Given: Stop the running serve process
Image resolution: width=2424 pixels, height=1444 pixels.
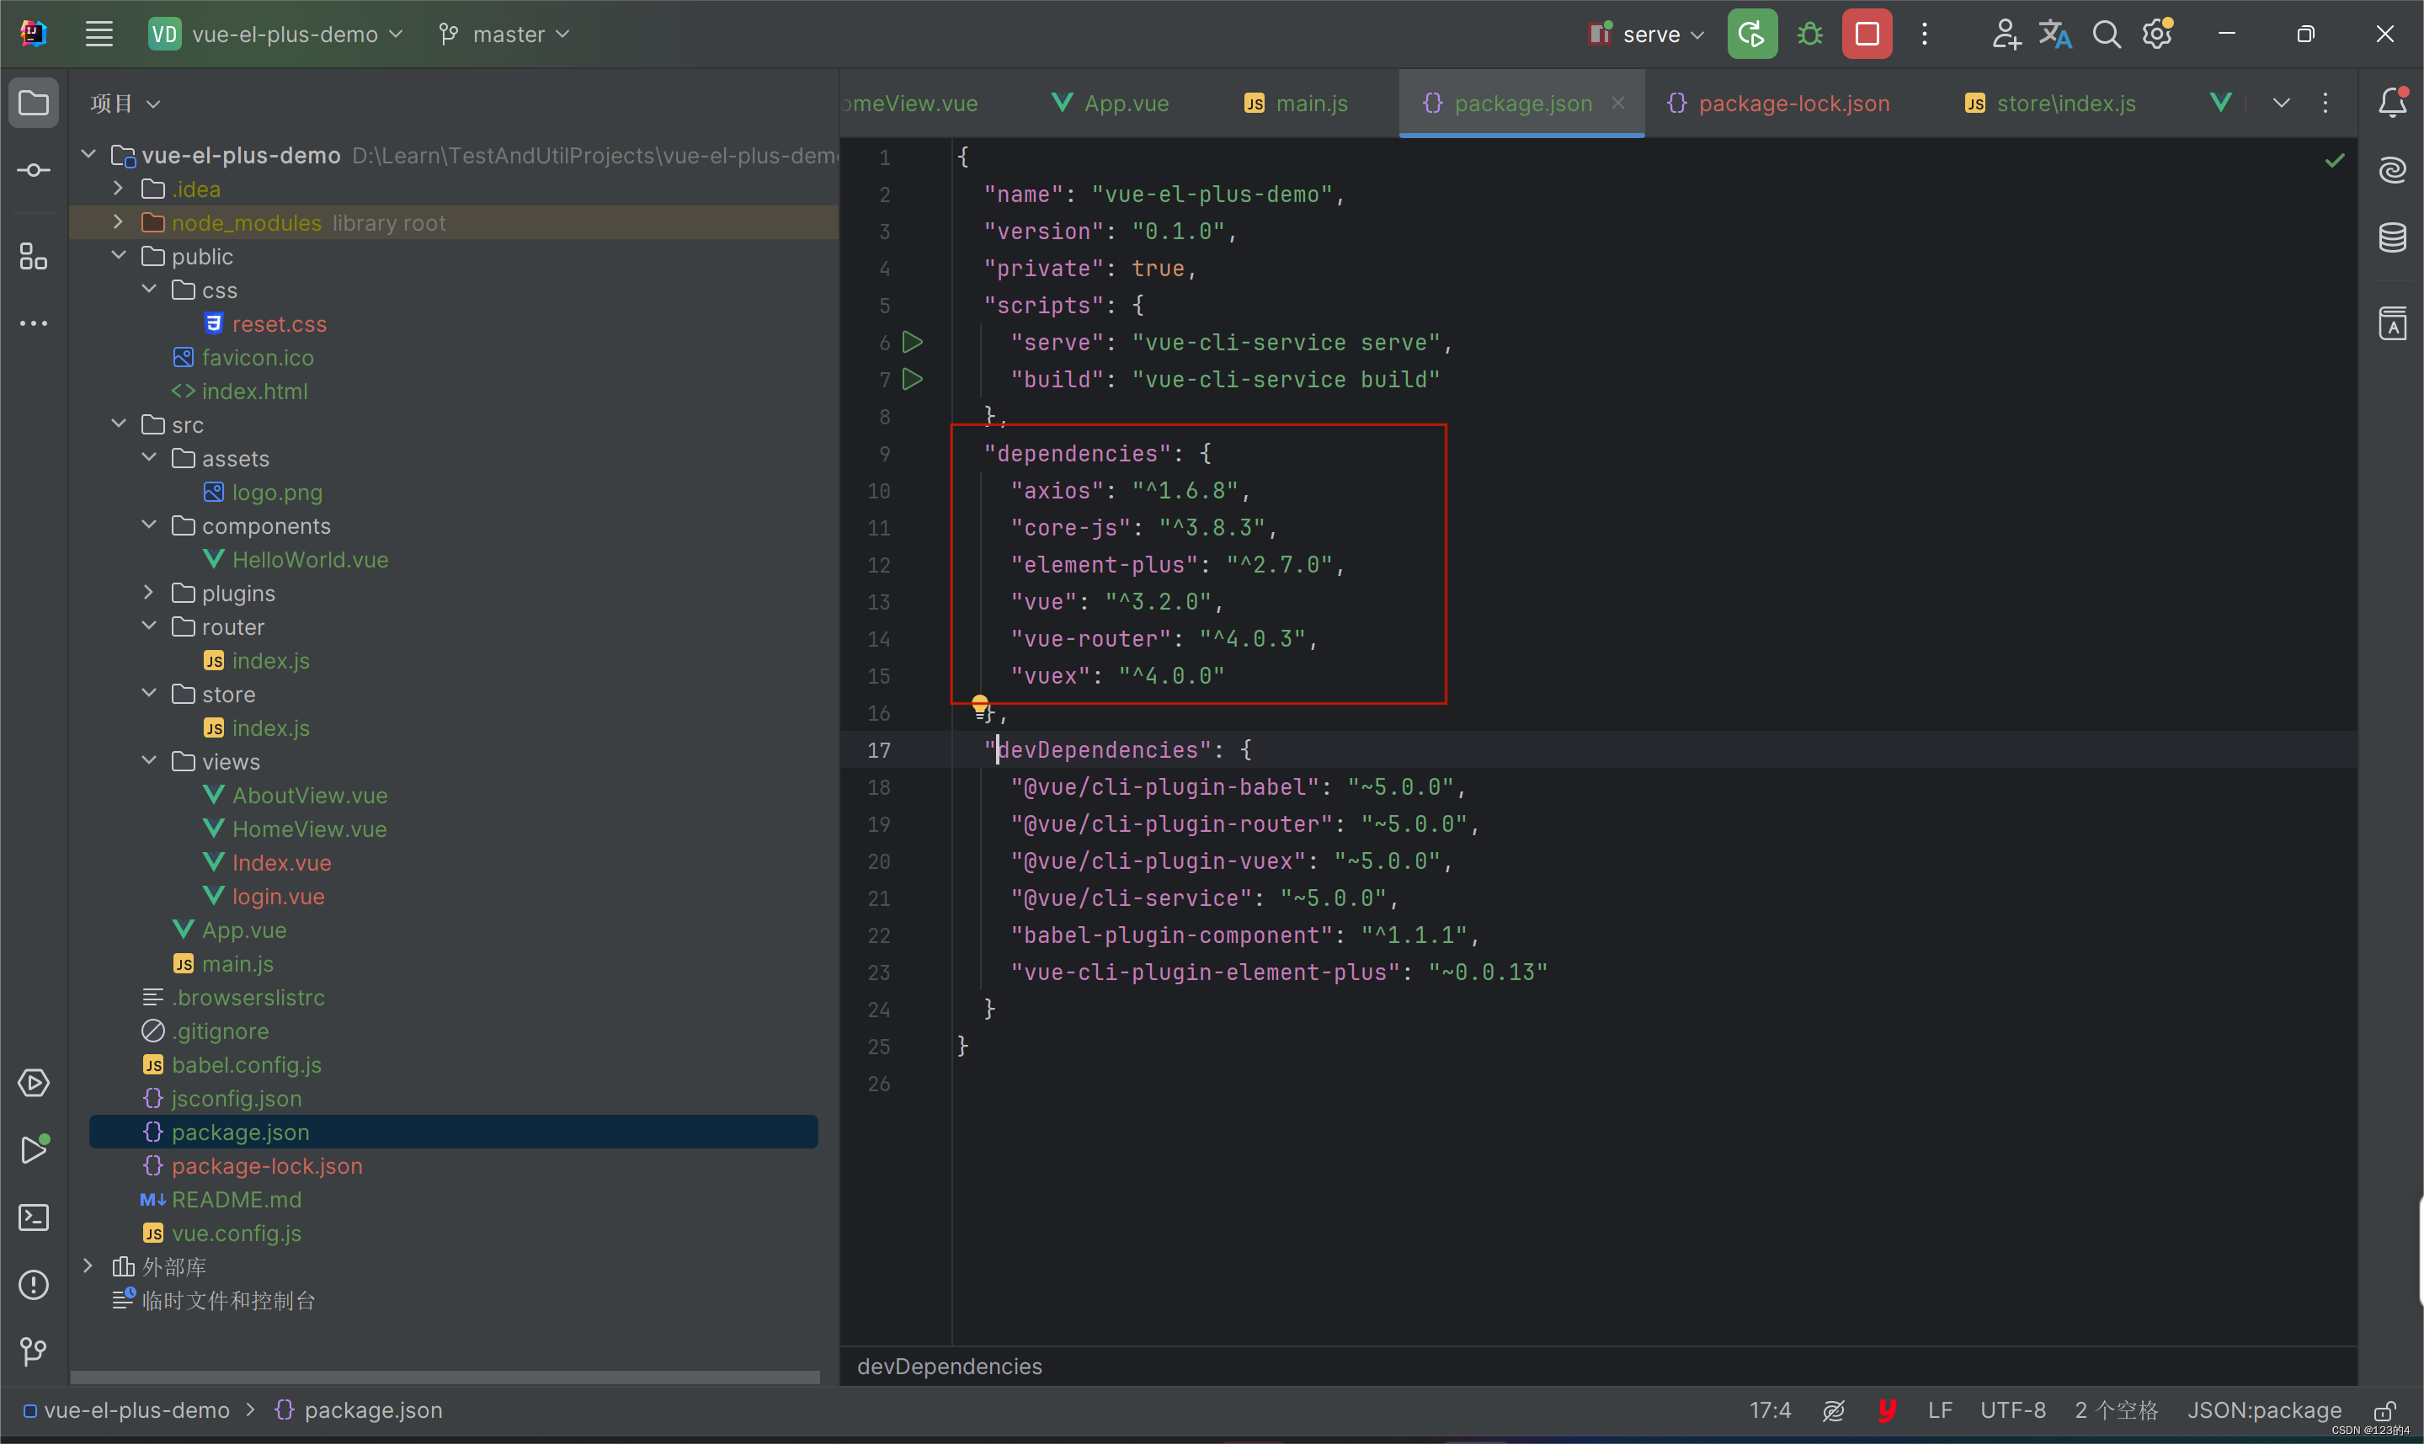Looking at the screenshot, I should point(1867,32).
